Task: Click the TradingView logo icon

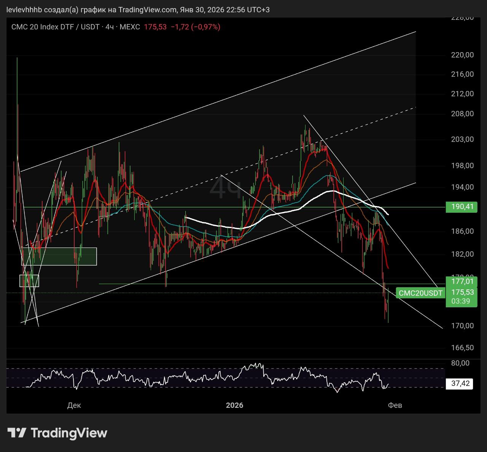Action: click(x=17, y=433)
